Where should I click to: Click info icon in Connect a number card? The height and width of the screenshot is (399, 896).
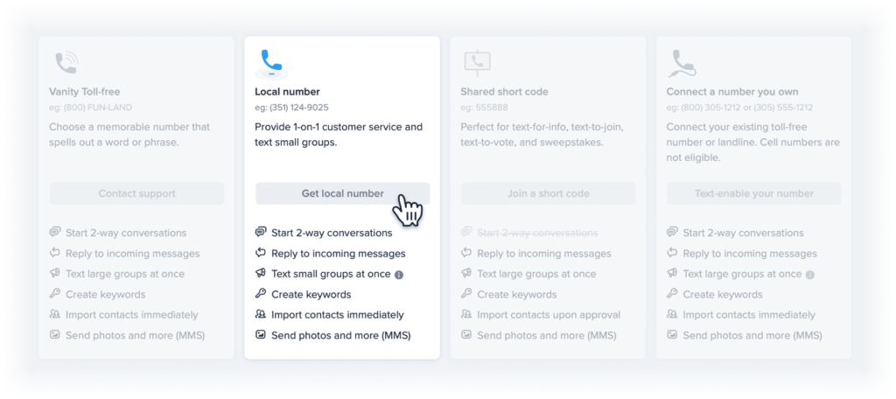[x=809, y=275]
